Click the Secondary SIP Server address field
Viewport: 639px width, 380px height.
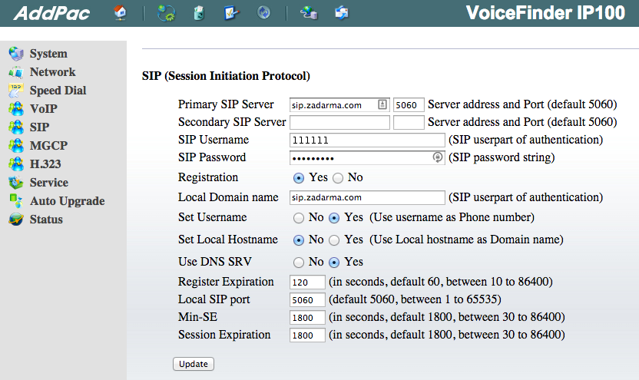click(339, 122)
